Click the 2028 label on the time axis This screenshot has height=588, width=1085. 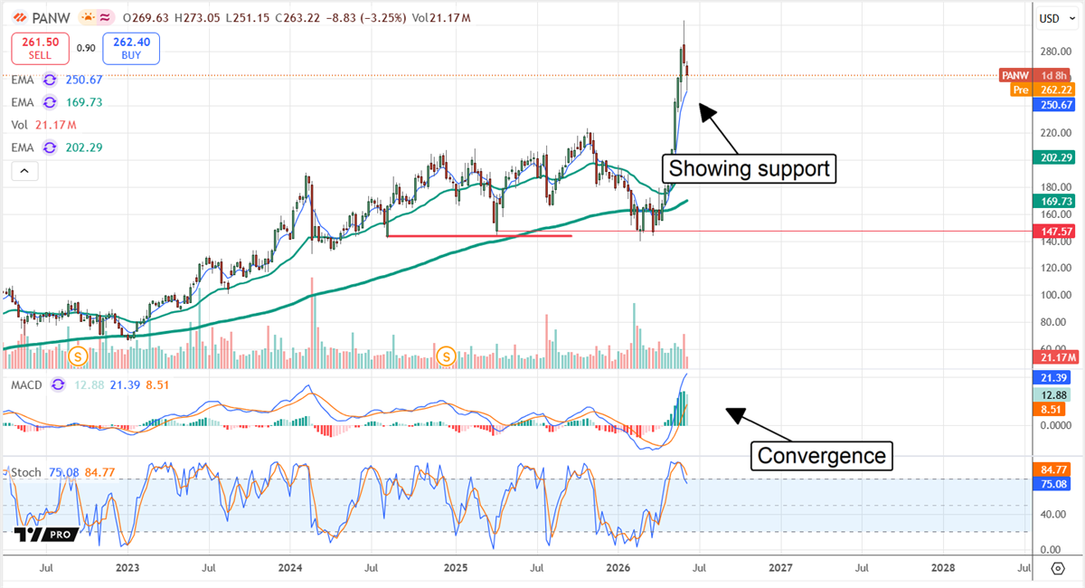pyautogui.click(x=943, y=568)
